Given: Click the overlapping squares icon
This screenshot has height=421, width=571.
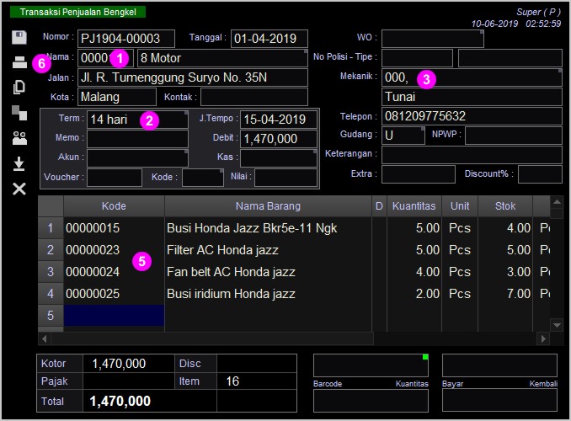Looking at the screenshot, I should 19,112.
